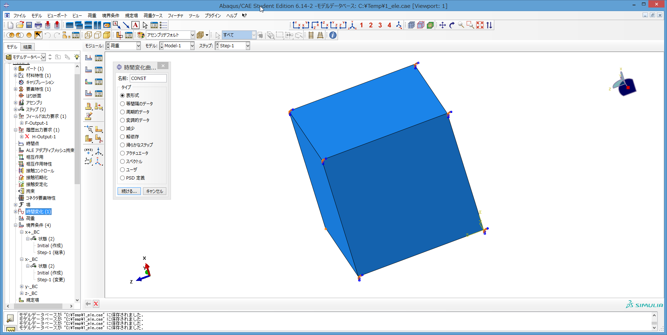Select the アクチュエータ radio option

(123, 153)
